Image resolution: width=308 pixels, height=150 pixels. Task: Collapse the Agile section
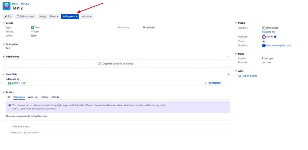(236, 71)
